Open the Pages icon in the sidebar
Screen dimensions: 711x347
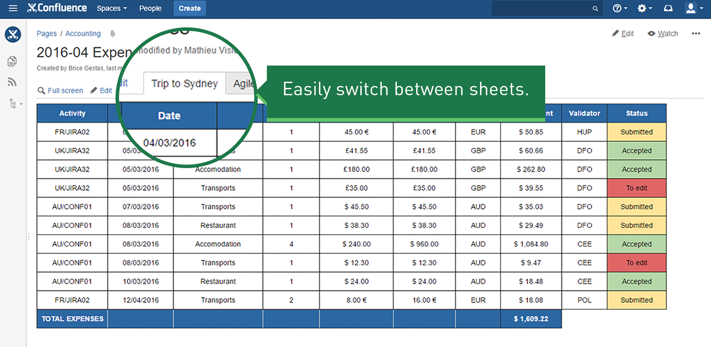point(12,61)
